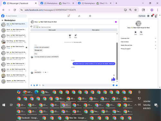The width and height of the screenshot is (161, 121).
Task: Open Yadira's Marketplace conversation
Action: click(x=14, y=65)
